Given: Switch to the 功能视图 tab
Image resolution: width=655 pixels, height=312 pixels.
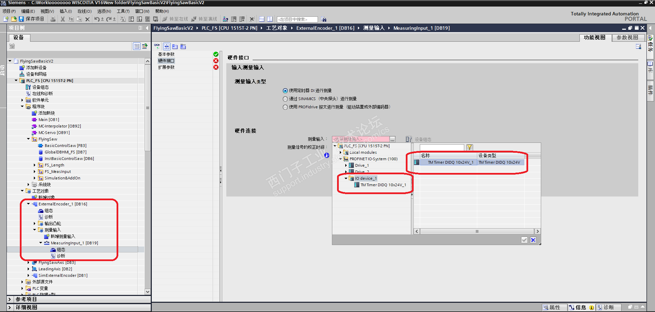Looking at the screenshot, I should [594, 38].
